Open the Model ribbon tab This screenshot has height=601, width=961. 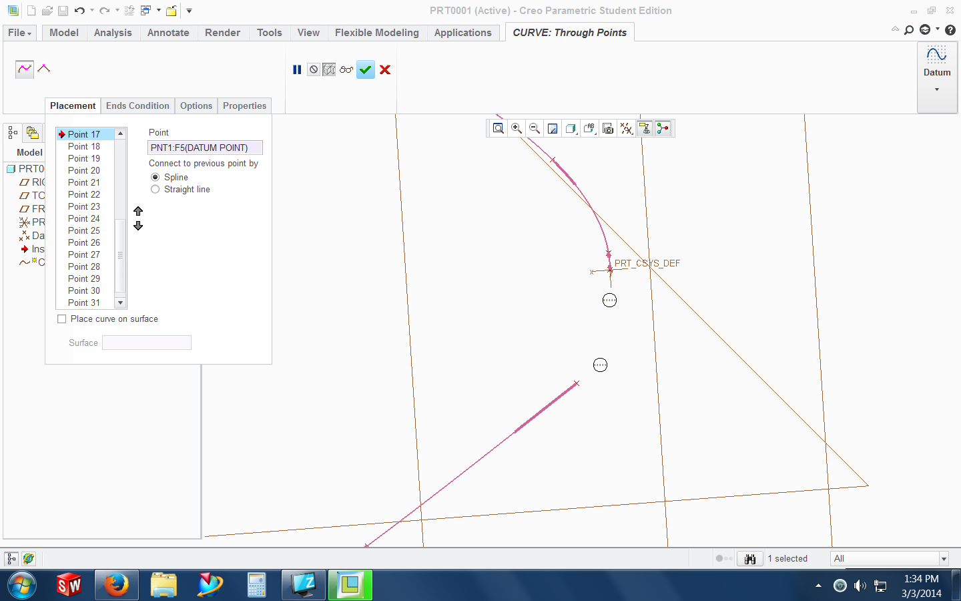(x=64, y=33)
